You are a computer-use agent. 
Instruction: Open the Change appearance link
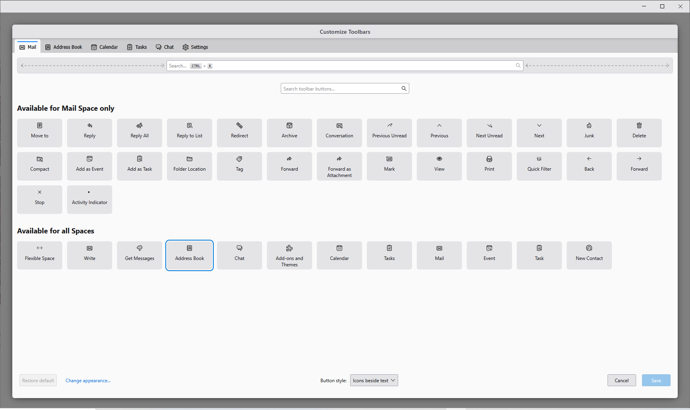tap(88, 380)
